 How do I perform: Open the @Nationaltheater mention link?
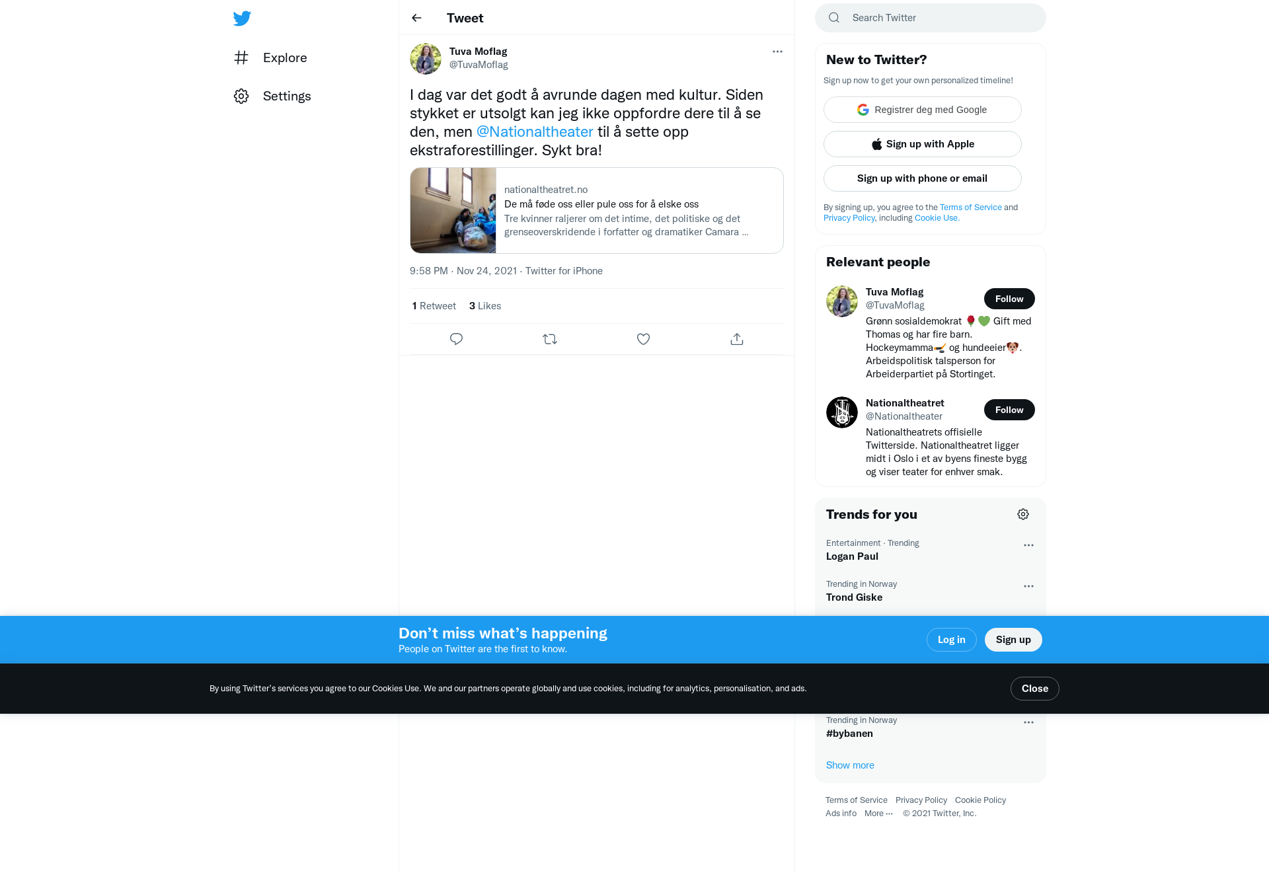535,132
